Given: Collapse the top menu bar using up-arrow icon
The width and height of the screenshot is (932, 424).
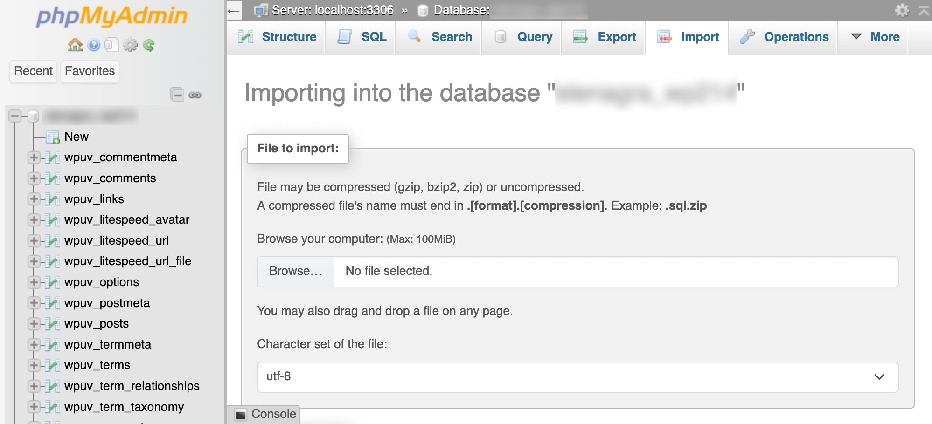Looking at the screenshot, I should (x=924, y=10).
